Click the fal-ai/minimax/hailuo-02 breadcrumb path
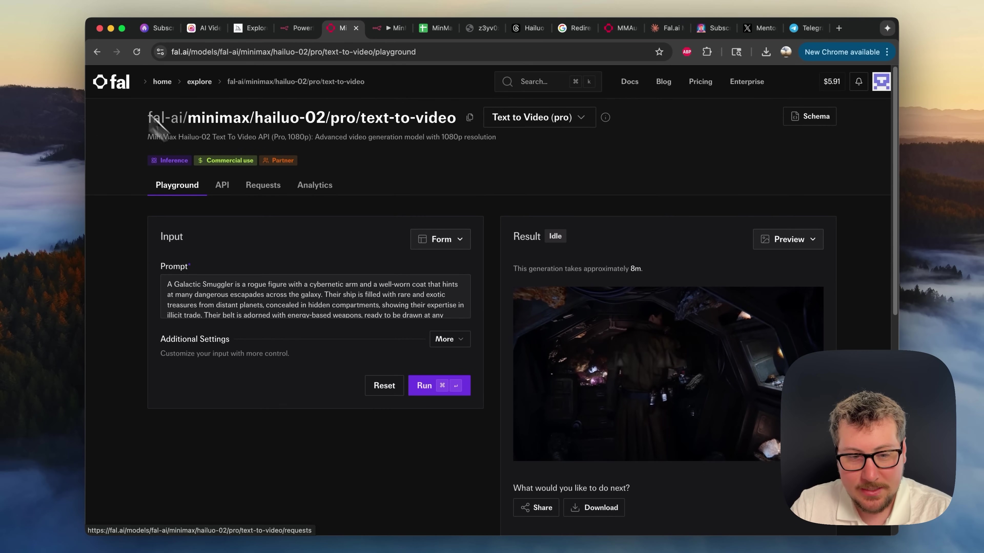 click(x=296, y=82)
